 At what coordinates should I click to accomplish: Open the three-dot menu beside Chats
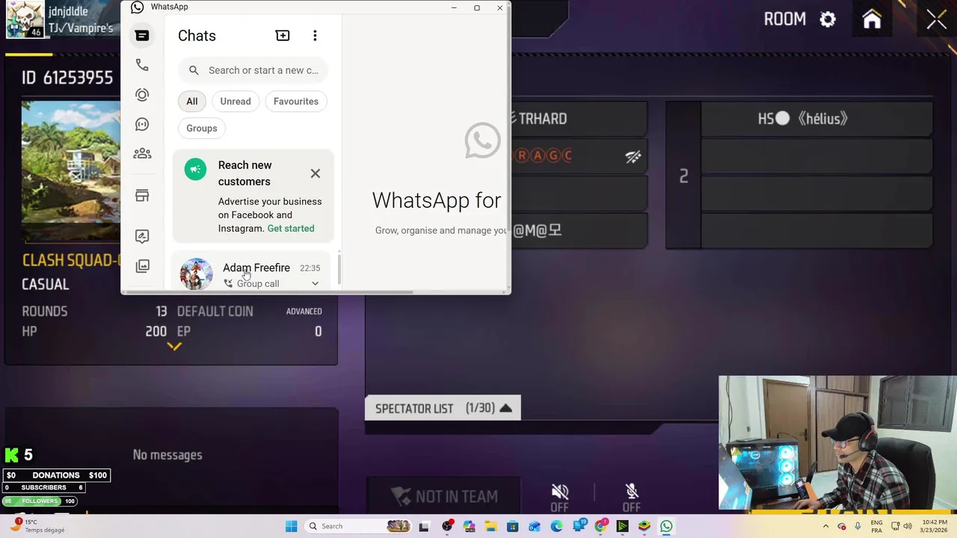315,35
